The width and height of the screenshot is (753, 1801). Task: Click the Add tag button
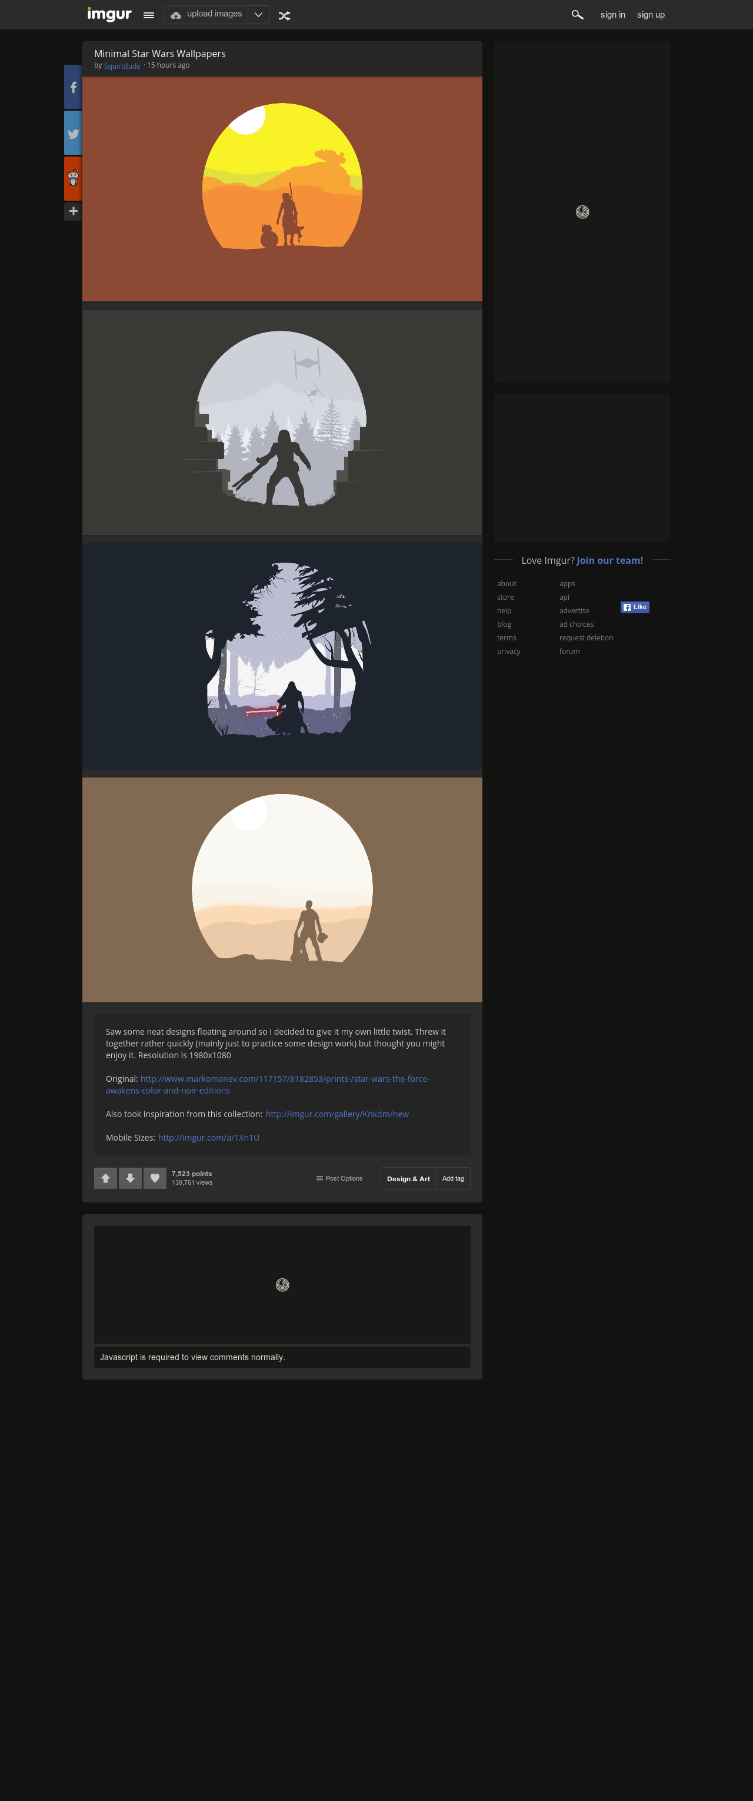pyautogui.click(x=454, y=1179)
